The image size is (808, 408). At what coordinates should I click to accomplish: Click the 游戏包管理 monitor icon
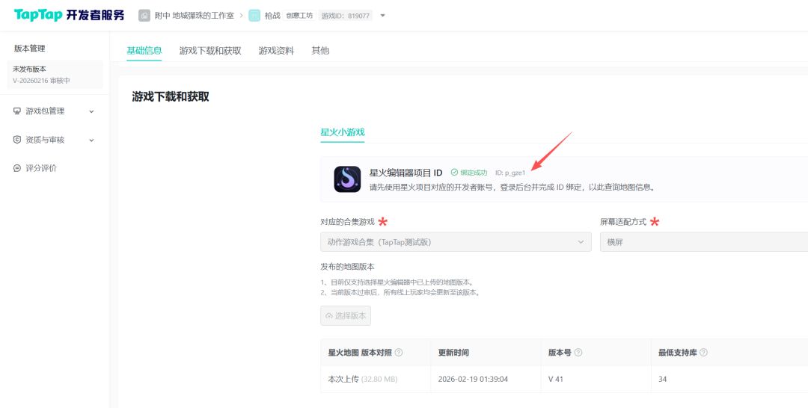(17, 111)
